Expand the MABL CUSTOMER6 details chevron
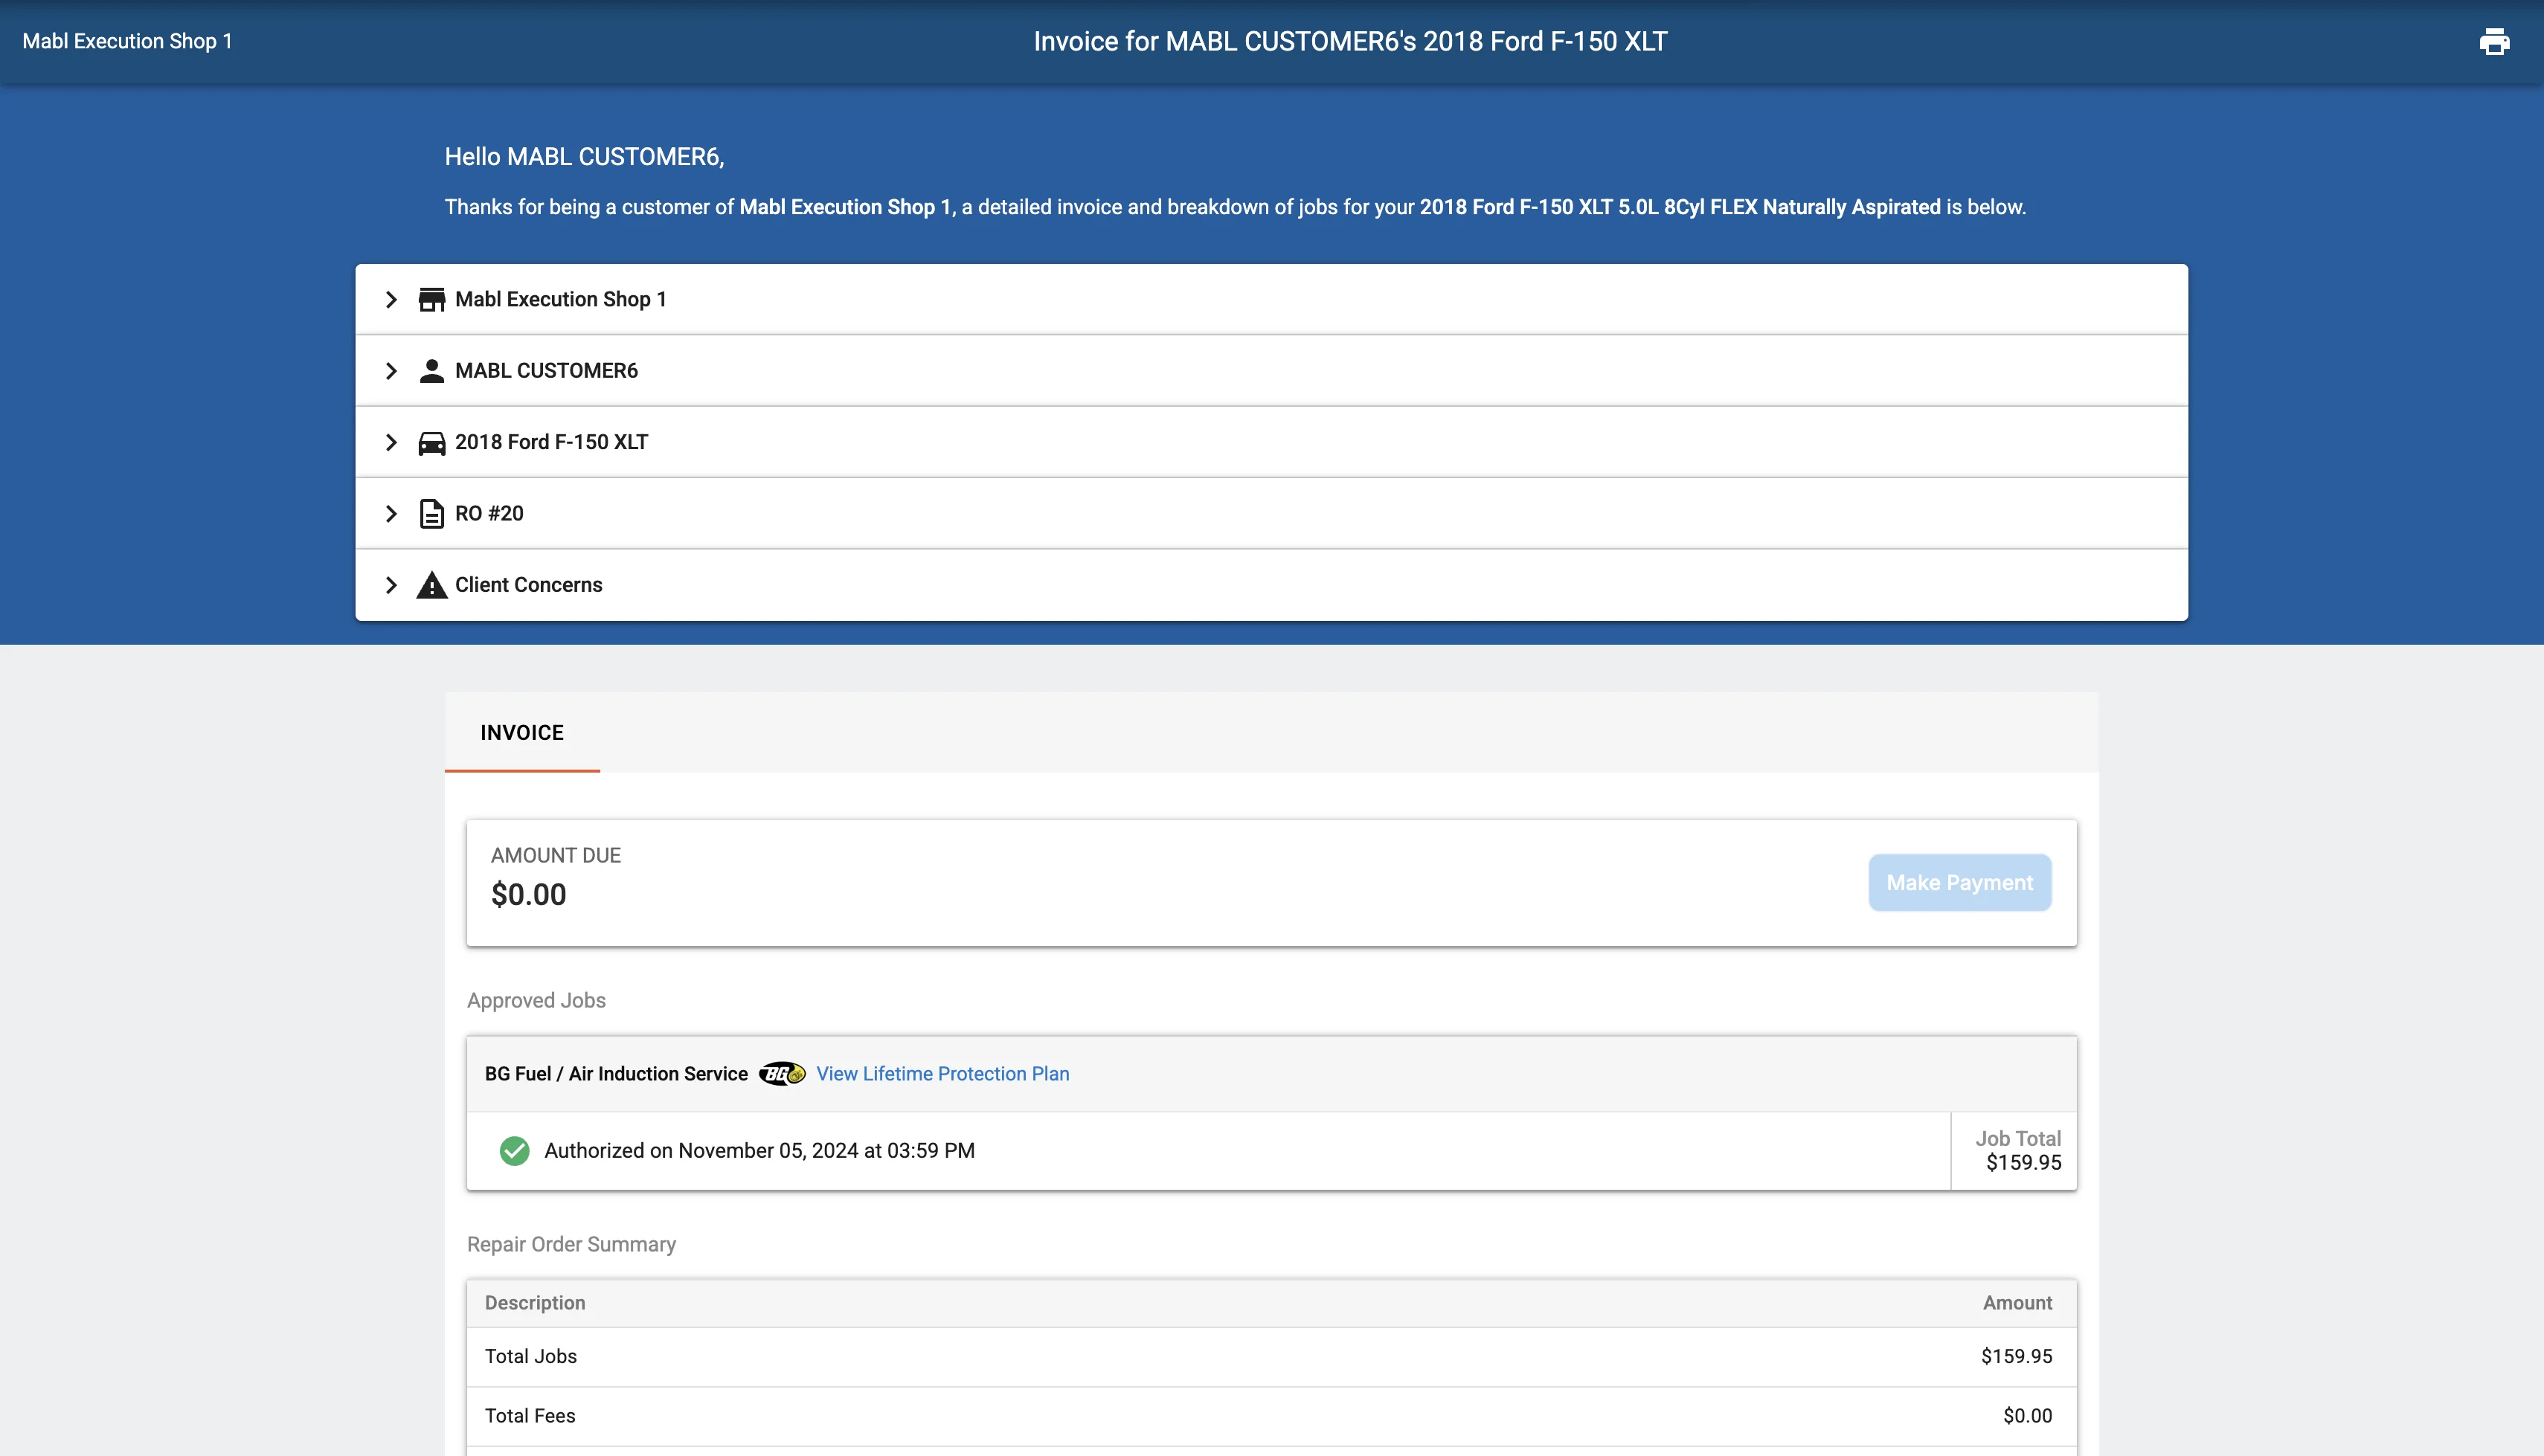 (x=391, y=371)
